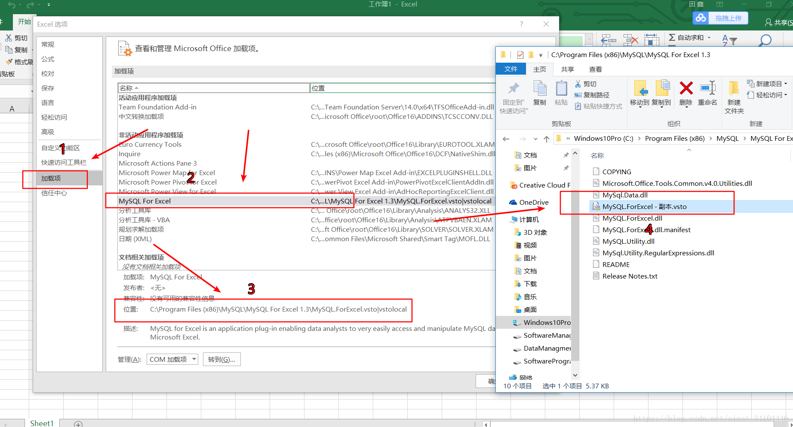Click Excel ribbon's Copy icon
The width and height of the screenshot is (793, 427).
point(9,50)
